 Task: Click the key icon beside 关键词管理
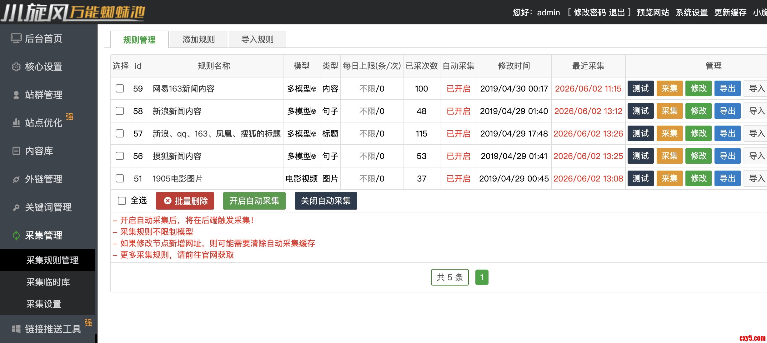coord(16,207)
